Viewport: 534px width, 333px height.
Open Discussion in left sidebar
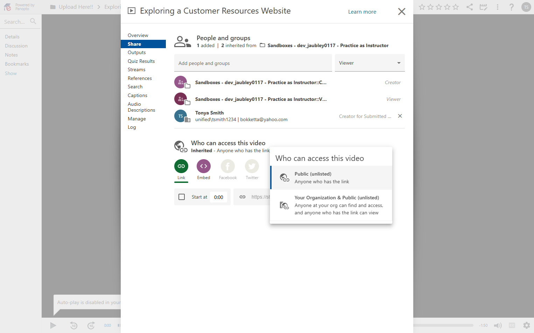16,46
